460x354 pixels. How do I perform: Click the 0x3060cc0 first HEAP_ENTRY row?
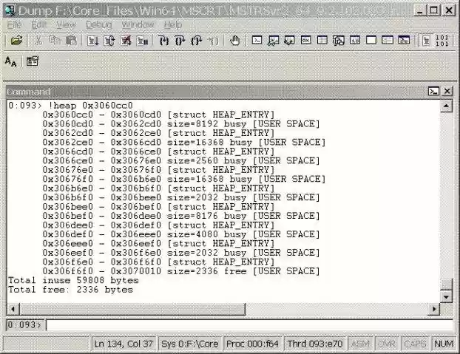click(158, 115)
